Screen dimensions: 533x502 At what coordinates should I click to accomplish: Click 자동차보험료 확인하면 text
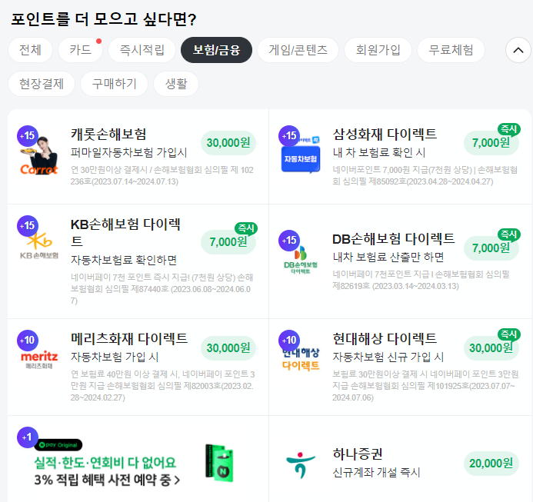(x=124, y=260)
